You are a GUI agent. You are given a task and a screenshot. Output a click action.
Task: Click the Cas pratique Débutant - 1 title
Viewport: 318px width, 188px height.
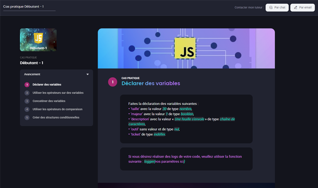click(x=23, y=6)
